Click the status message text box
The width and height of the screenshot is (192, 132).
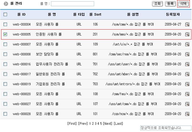165,128
